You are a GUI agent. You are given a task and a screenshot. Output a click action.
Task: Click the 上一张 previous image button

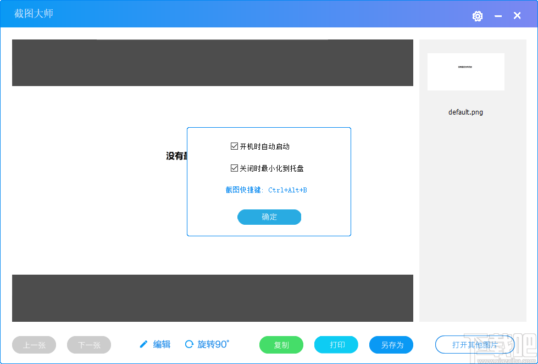(34, 344)
